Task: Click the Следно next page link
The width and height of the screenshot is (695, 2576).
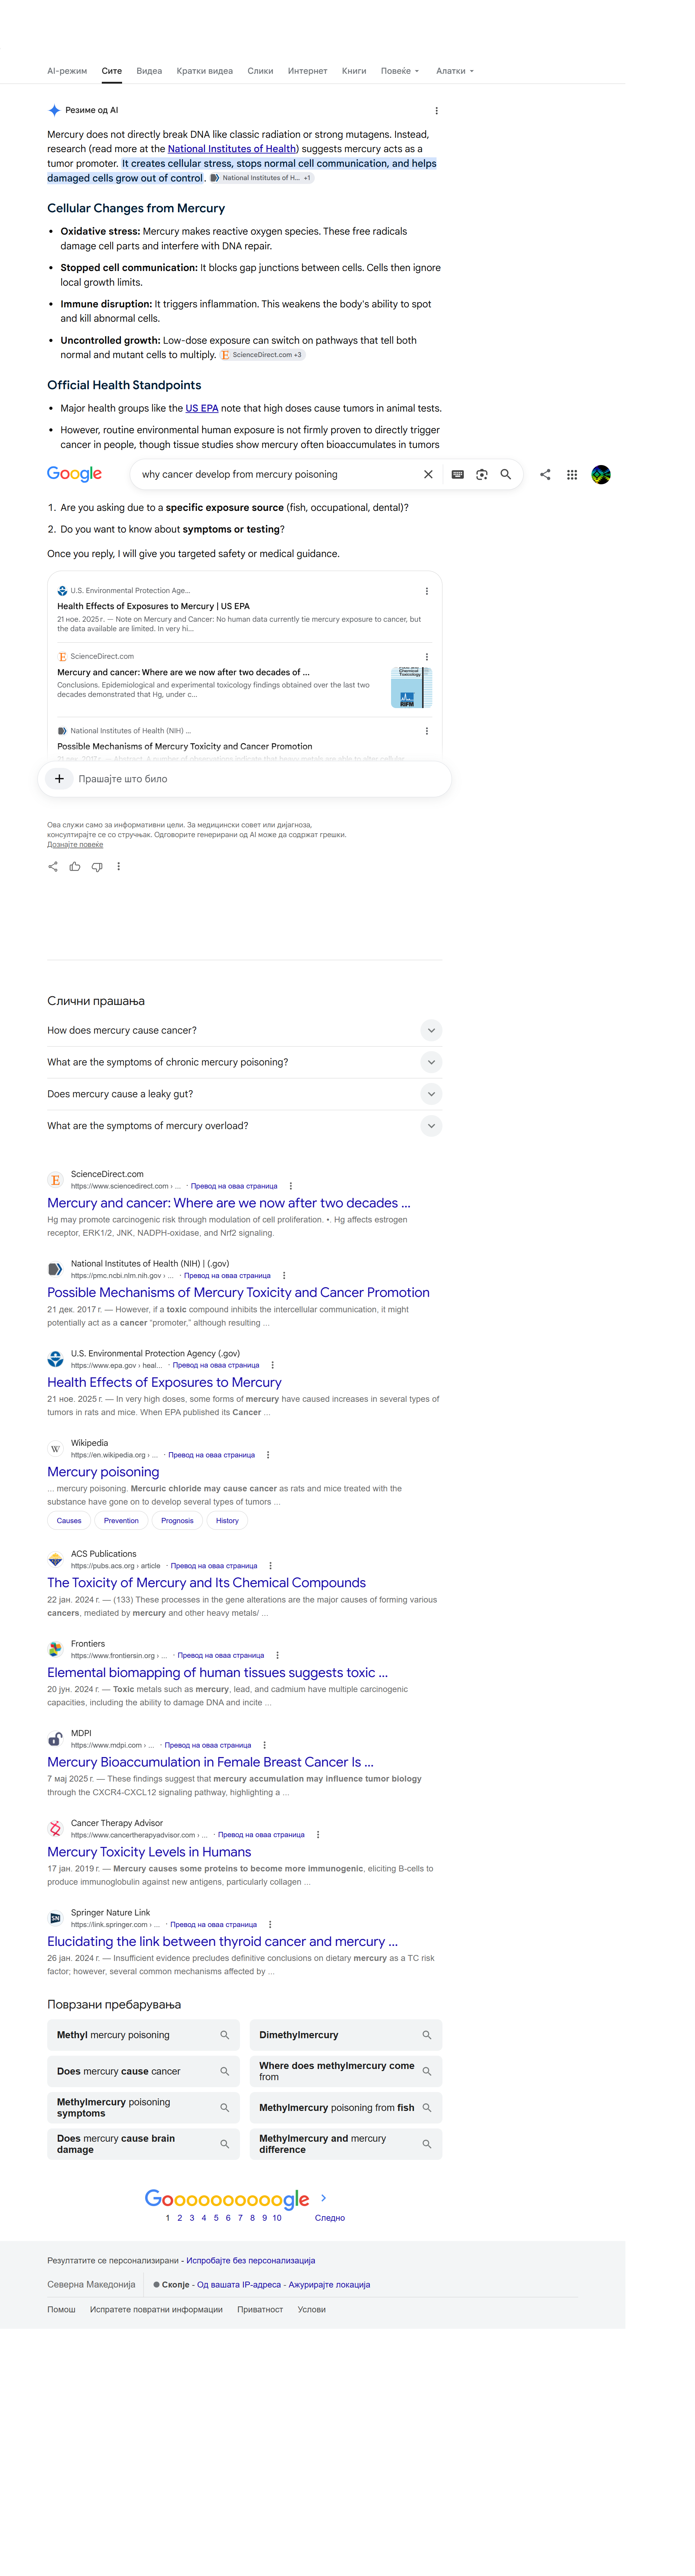Action: click(x=330, y=2218)
